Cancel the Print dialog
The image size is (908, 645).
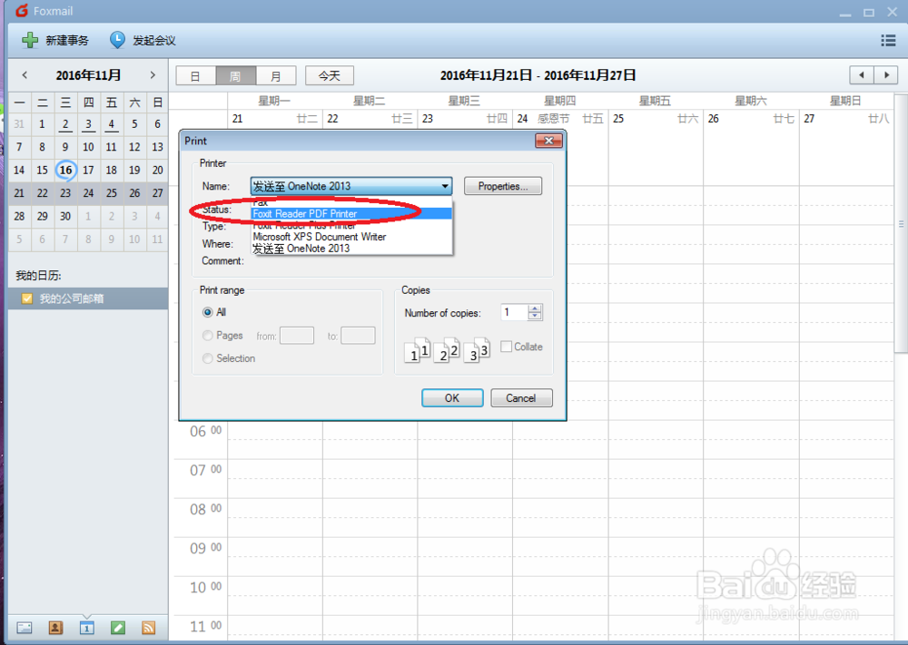coord(521,398)
